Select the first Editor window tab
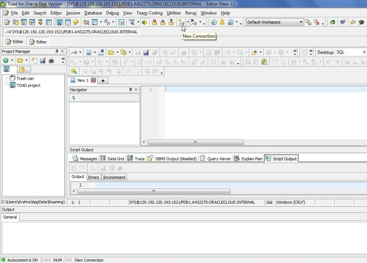Viewport: 367px width, 263px height. pyautogui.click(x=14, y=42)
